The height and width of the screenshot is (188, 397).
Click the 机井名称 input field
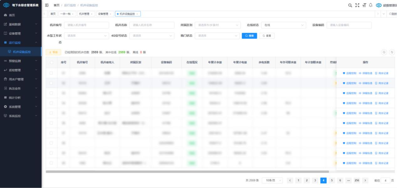pyautogui.click(x=152, y=25)
